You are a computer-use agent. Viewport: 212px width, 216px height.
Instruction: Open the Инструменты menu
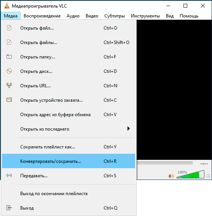click(x=145, y=16)
